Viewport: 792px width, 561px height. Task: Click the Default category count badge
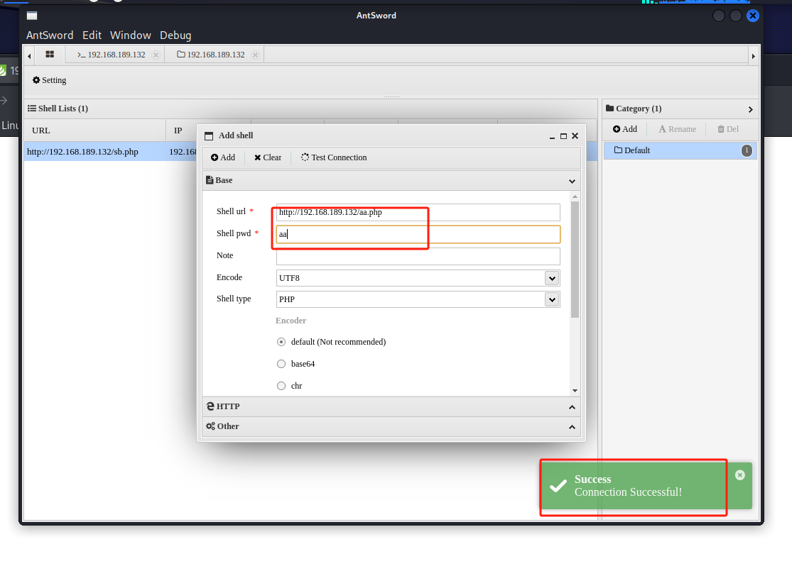(747, 150)
